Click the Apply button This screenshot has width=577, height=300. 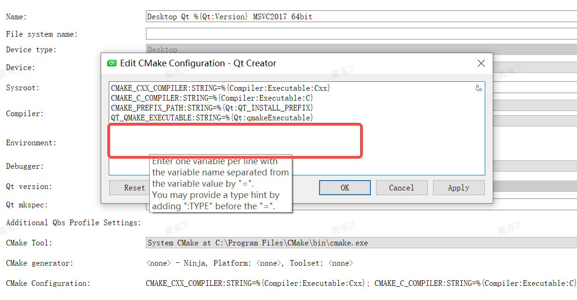click(458, 188)
